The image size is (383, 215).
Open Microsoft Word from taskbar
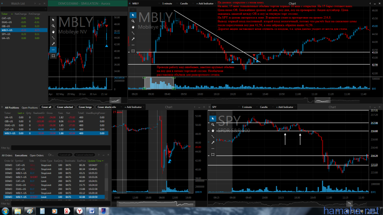[x=92, y=211]
